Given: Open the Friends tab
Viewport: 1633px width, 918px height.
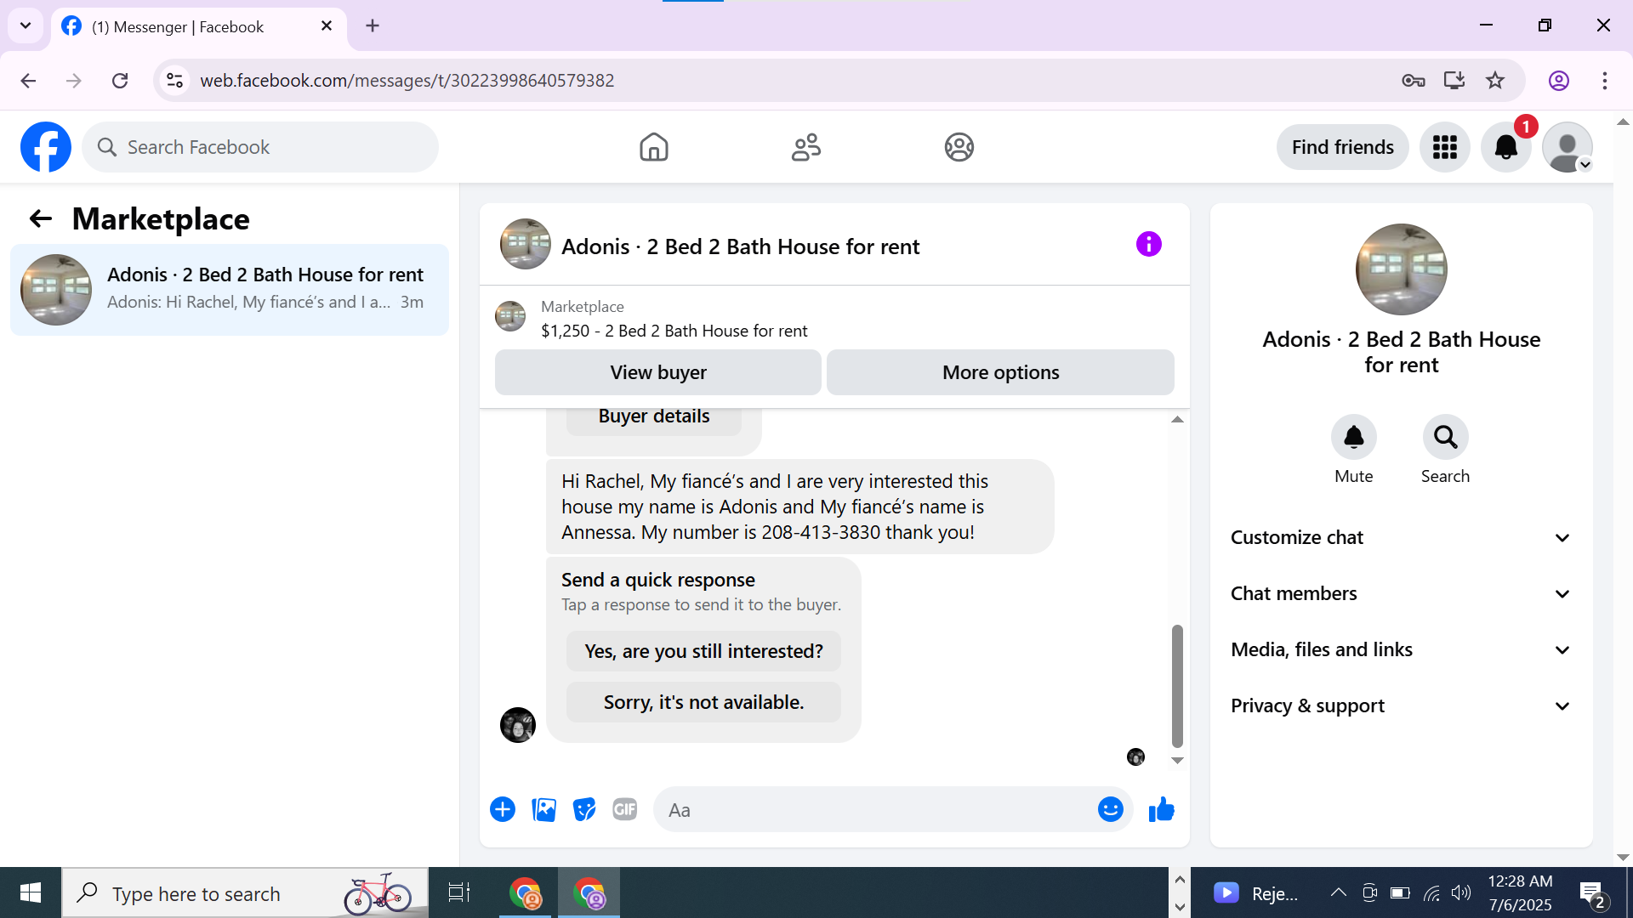Looking at the screenshot, I should pos(805,147).
